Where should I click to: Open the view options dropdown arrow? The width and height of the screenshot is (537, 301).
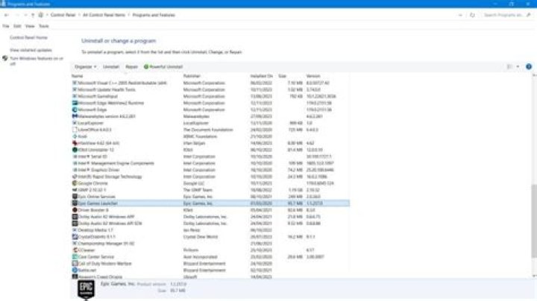[518, 67]
